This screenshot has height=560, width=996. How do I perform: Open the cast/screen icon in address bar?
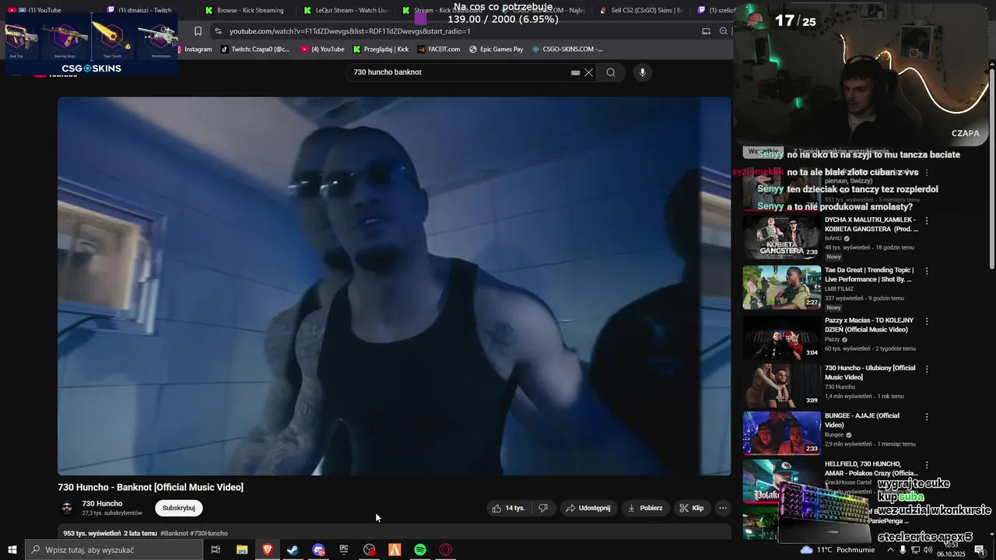tap(706, 31)
